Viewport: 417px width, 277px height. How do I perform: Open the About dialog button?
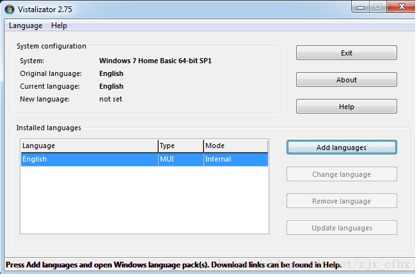(346, 80)
